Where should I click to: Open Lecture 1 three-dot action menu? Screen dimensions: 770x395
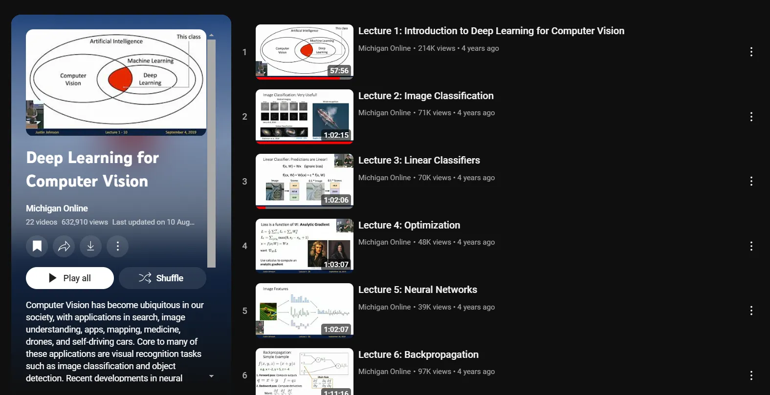tap(751, 52)
